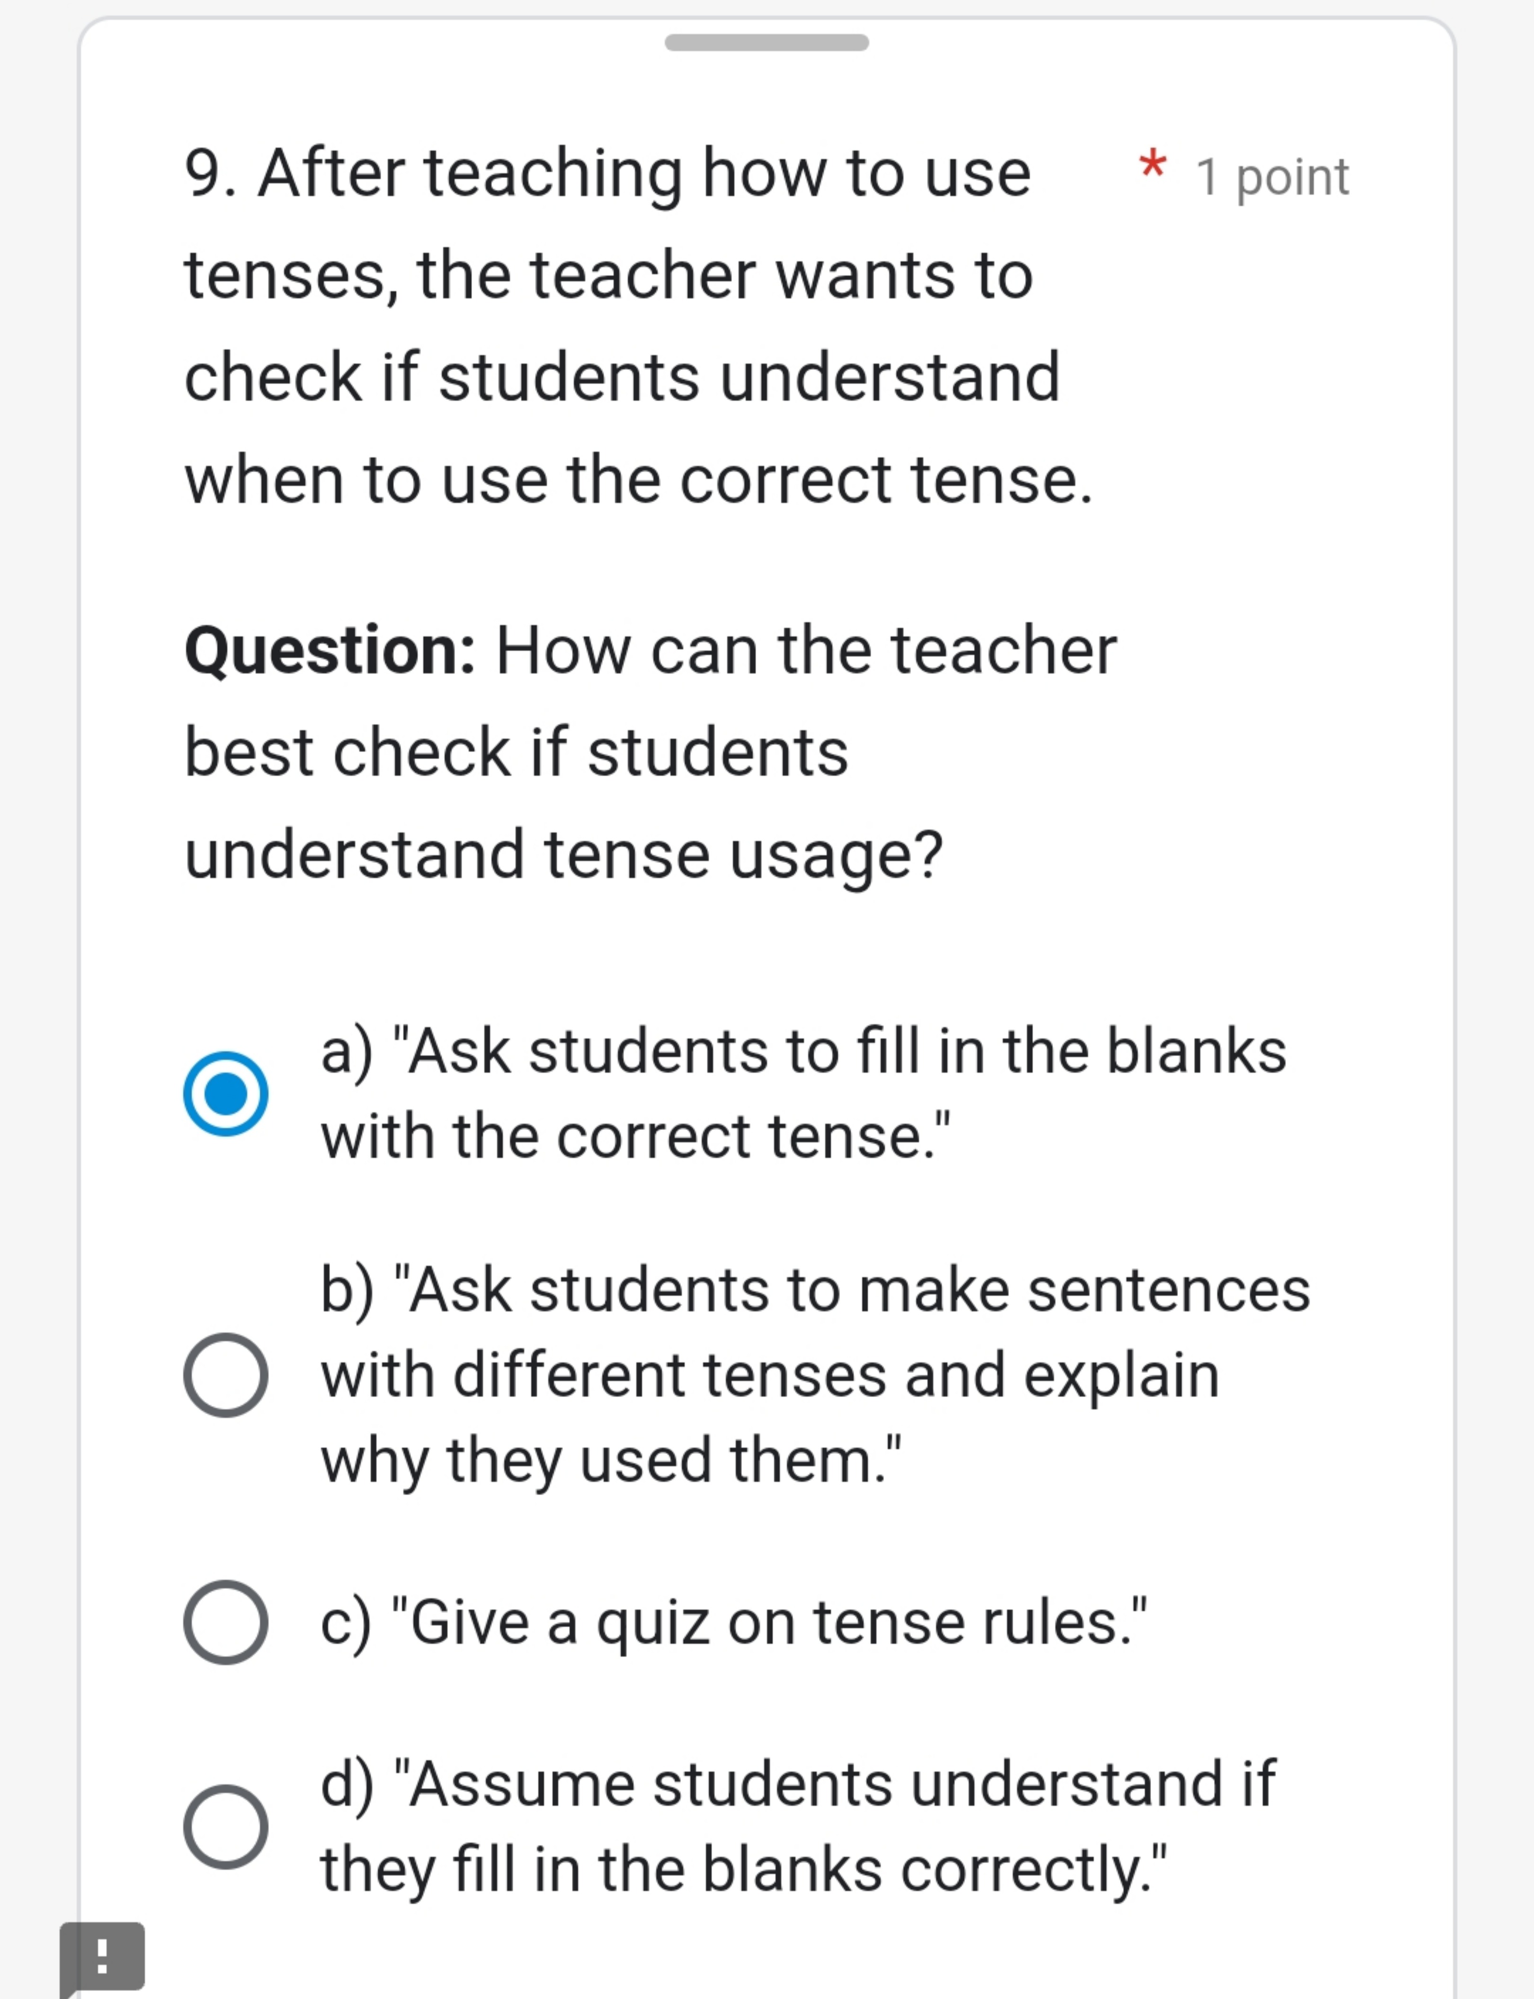Click the report problem exclamation icon

[x=102, y=1956]
